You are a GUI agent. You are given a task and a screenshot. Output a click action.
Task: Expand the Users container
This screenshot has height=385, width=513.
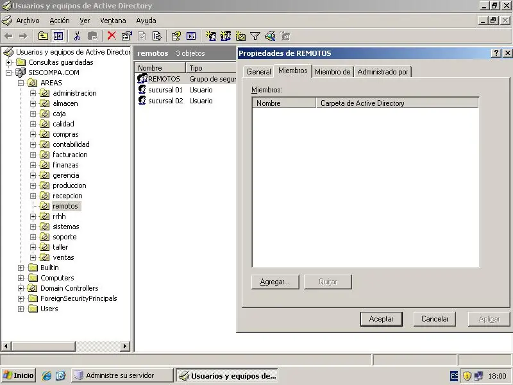(x=21, y=309)
